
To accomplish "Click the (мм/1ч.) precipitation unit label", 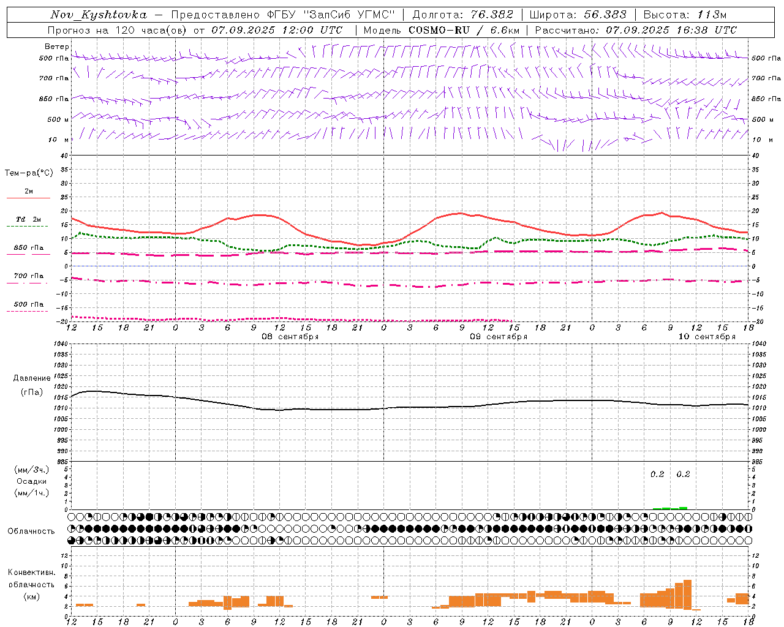I will pyautogui.click(x=32, y=493).
